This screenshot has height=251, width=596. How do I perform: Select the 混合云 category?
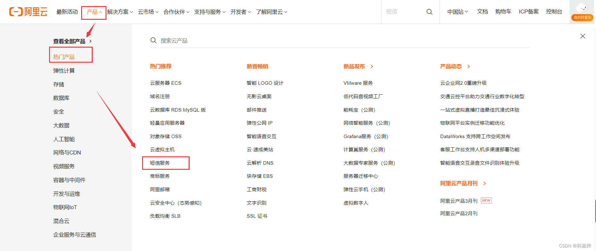click(61, 221)
